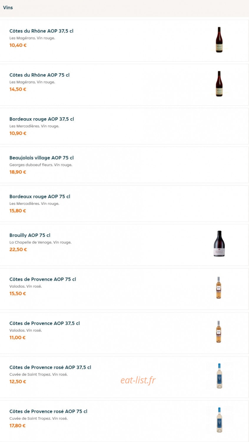
Task: Open Côtes de Provence AOP 75 cl title
Action: 43,279
